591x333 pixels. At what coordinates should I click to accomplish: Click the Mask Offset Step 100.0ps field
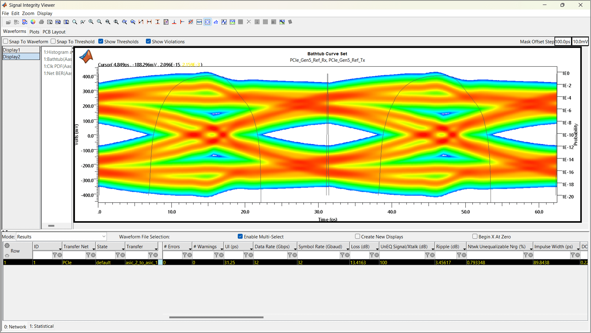pyautogui.click(x=562, y=42)
